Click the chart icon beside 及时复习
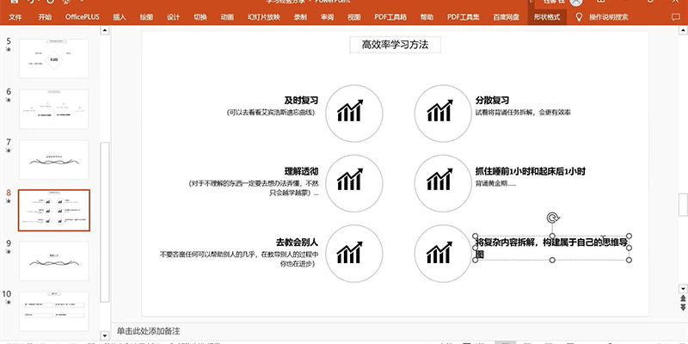Viewport: 688px width, 344px height. 348,111
